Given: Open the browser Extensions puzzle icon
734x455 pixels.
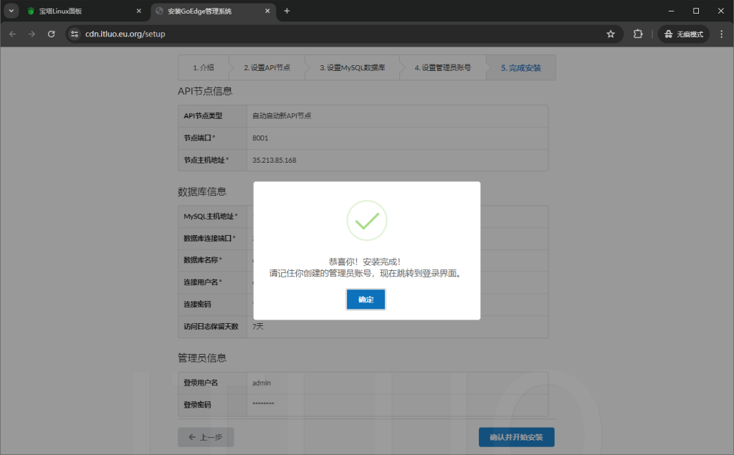Looking at the screenshot, I should [x=637, y=33].
